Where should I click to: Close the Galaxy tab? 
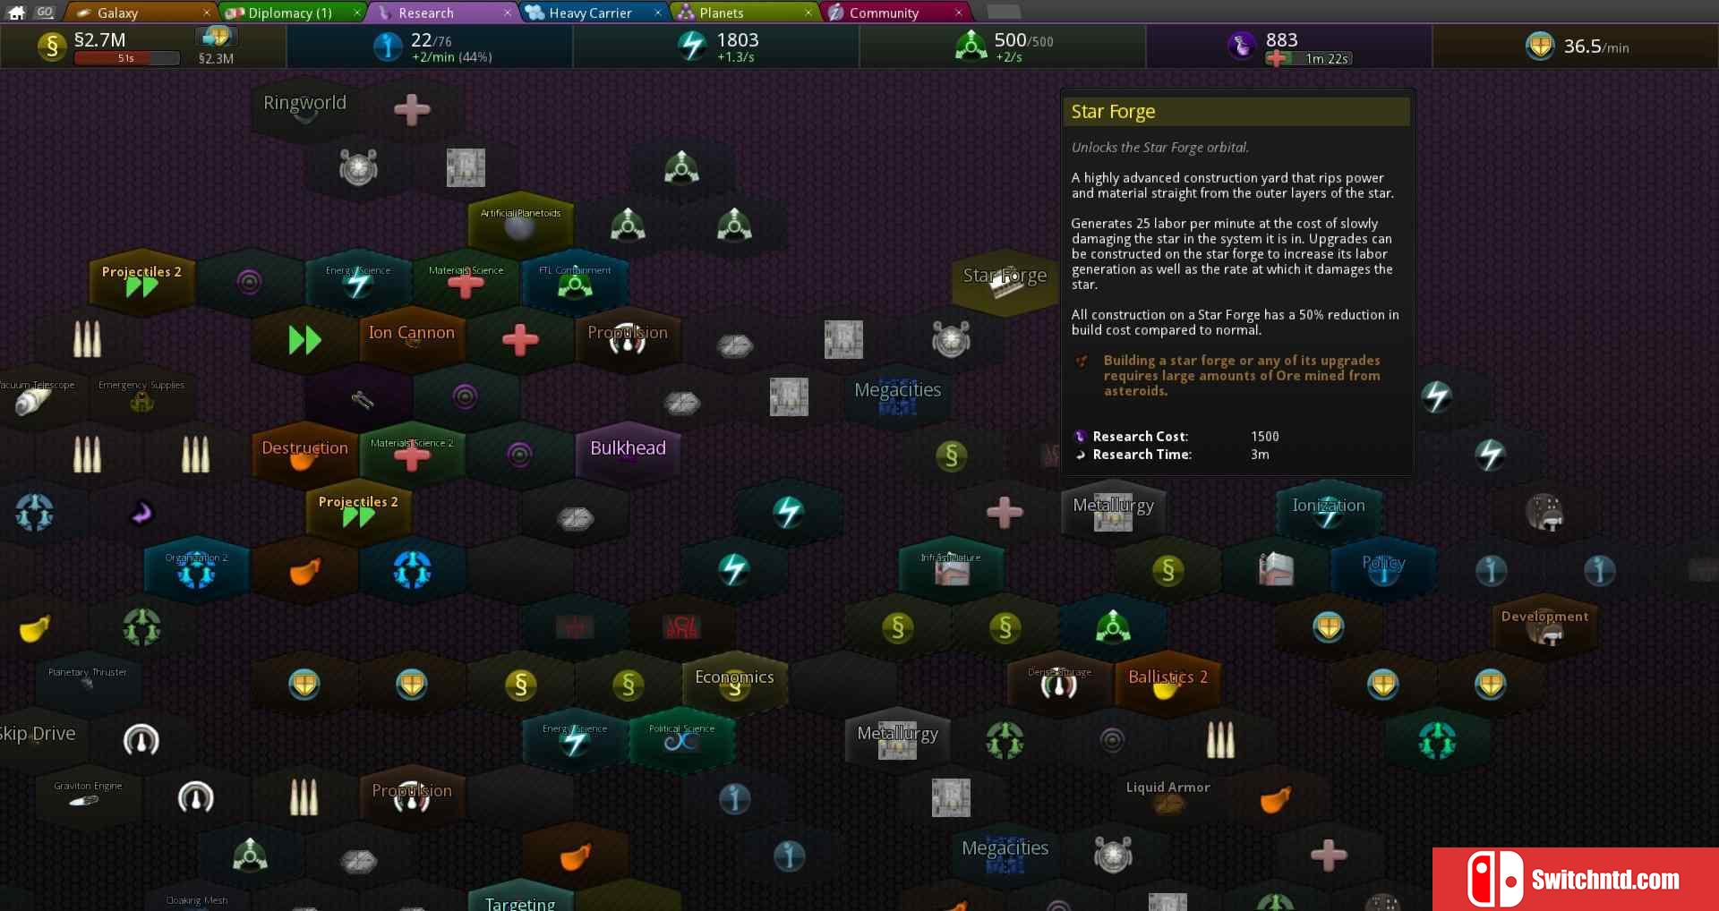(x=206, y=13)
